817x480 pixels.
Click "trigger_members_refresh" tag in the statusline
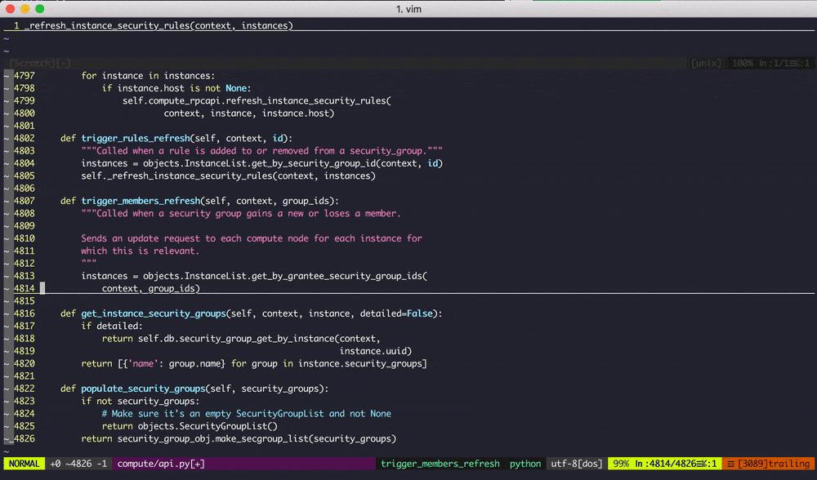(x=440, y=463)
